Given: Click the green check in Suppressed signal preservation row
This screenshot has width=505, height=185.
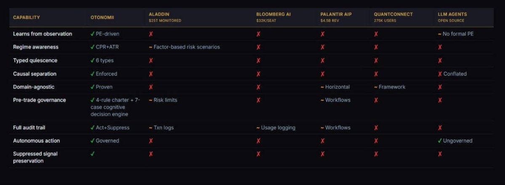Looking at the screenshot, I should (93, 154).
